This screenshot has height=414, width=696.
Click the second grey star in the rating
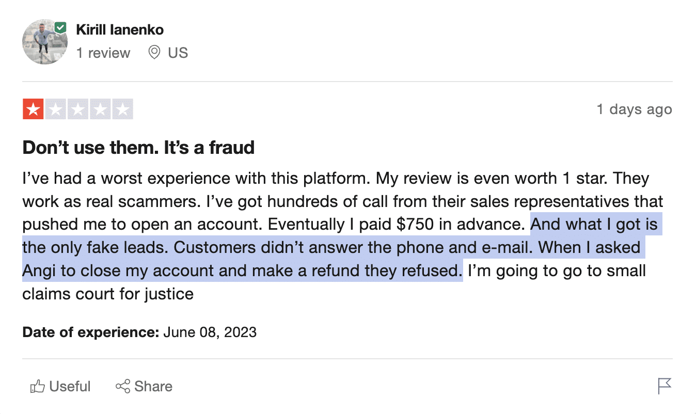tap(55, 109)
